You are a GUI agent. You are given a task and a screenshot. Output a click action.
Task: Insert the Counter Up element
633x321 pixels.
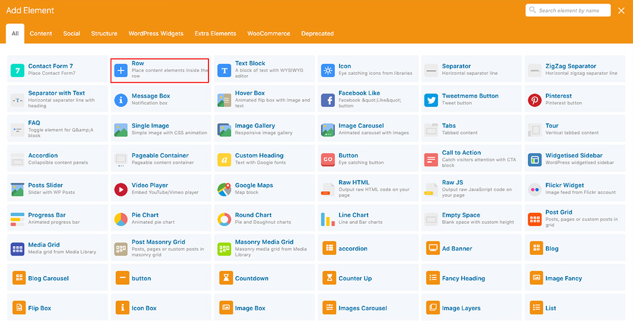(368, 278)
